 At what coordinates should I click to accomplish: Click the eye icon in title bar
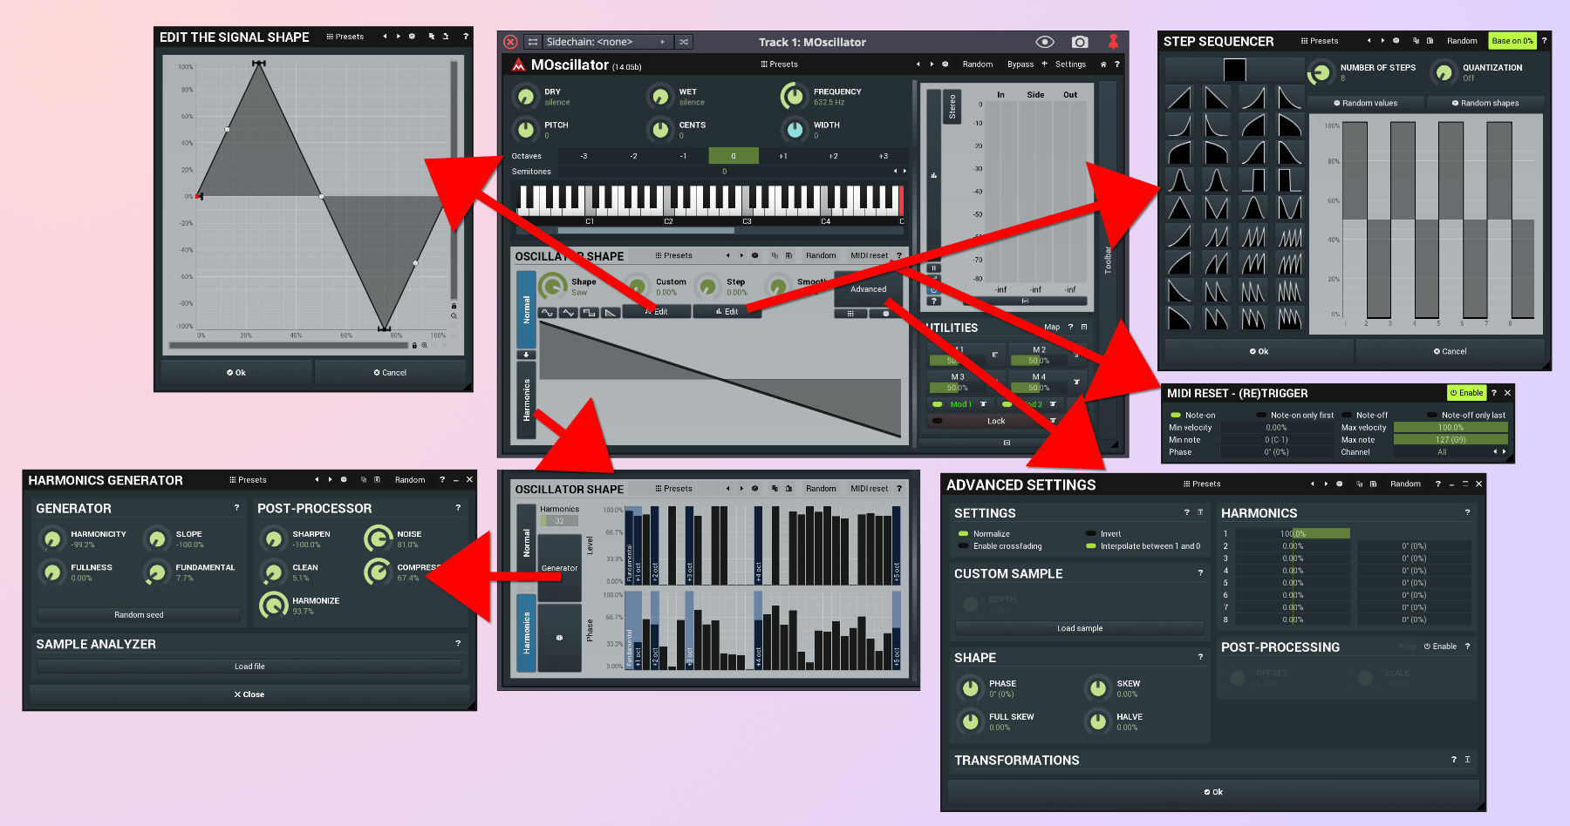1045,42
